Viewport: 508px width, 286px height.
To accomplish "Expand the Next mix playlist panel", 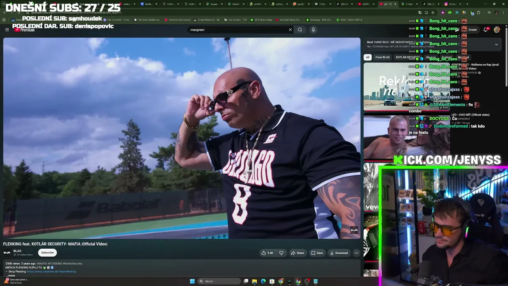I will pyautogui.click(x=496, y=44).
